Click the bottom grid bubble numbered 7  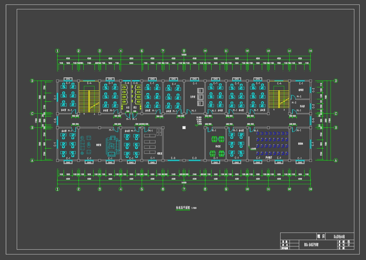click(x=184, y=189)
